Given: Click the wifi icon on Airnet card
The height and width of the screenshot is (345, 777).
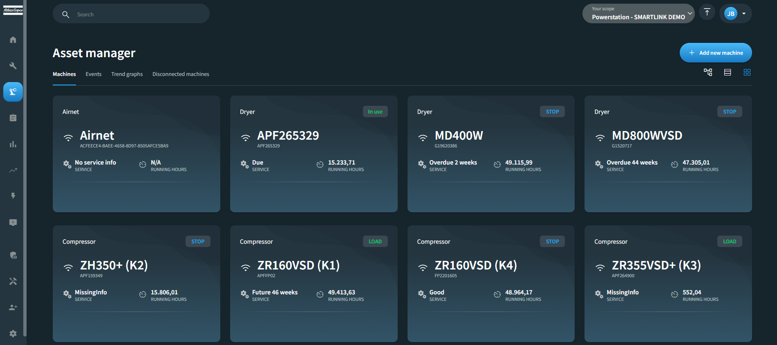Looking at the screenshot, I should point(68,138).
